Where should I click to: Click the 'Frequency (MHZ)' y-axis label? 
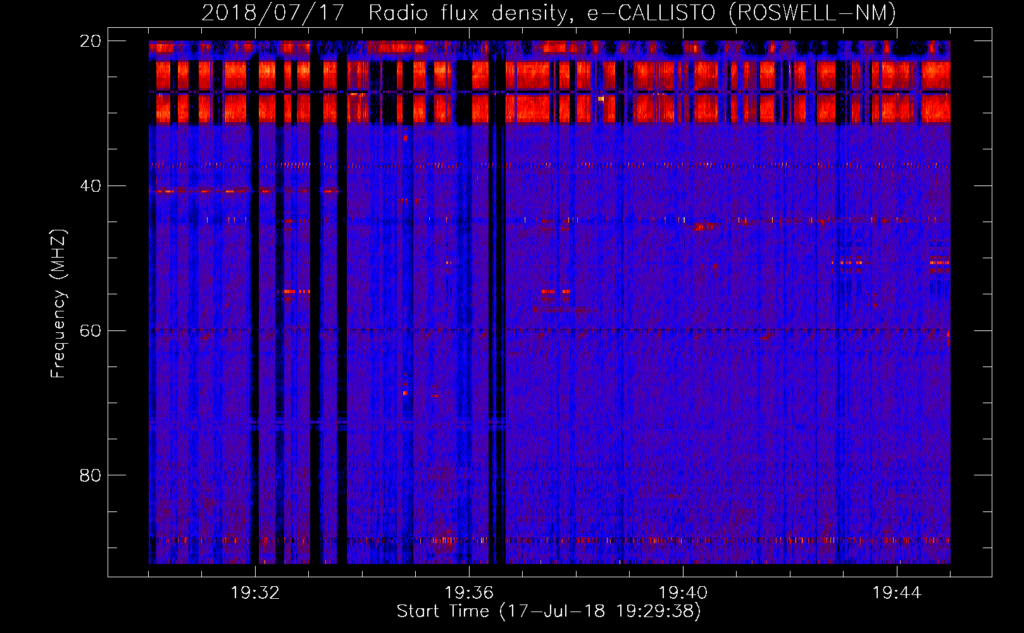point(58,304)
